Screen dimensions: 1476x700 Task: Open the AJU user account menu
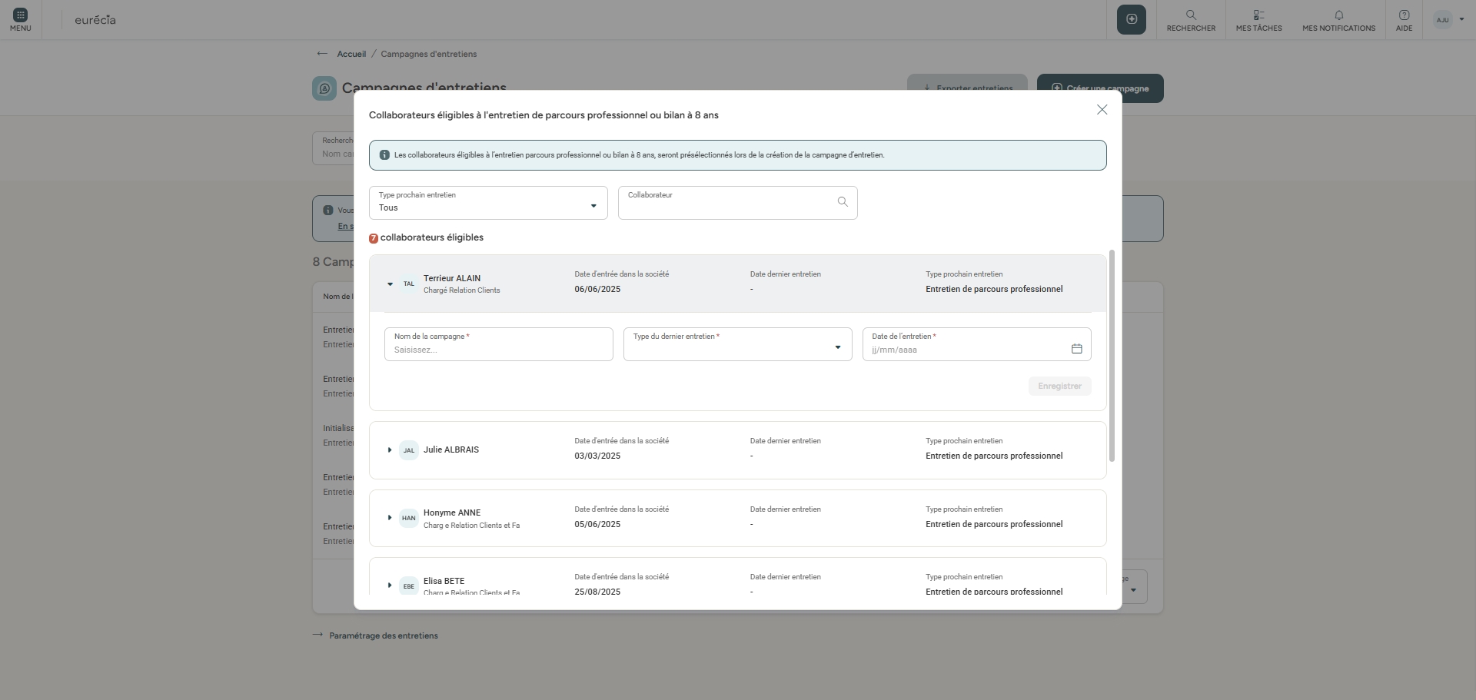1449,20
